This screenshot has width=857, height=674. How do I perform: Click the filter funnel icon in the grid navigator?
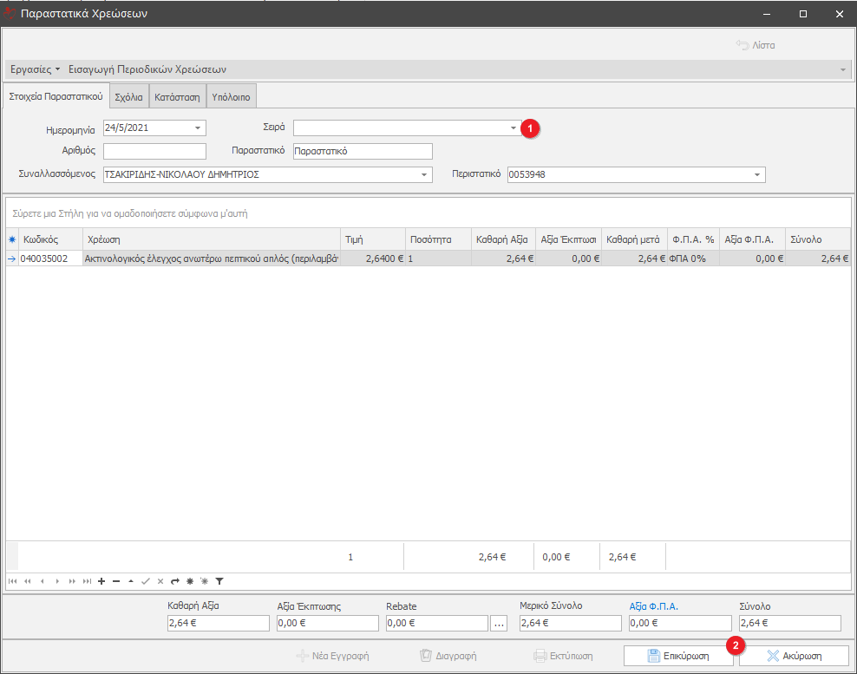[x=219, y=581]
